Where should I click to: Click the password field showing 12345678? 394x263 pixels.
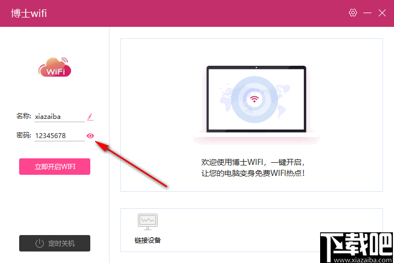tap(60, 136)
